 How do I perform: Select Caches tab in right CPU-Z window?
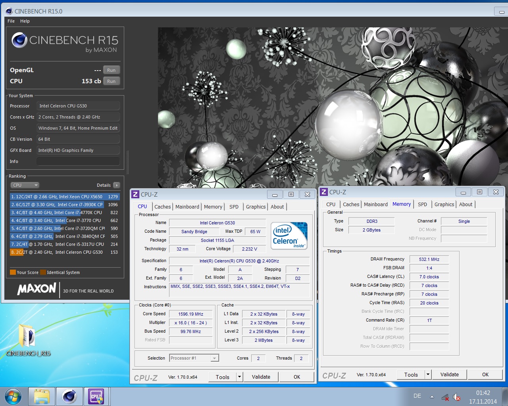pos(351,205)
